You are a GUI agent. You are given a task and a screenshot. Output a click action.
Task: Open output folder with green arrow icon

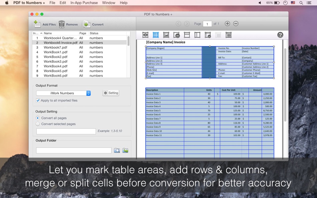tap(125, 150)
